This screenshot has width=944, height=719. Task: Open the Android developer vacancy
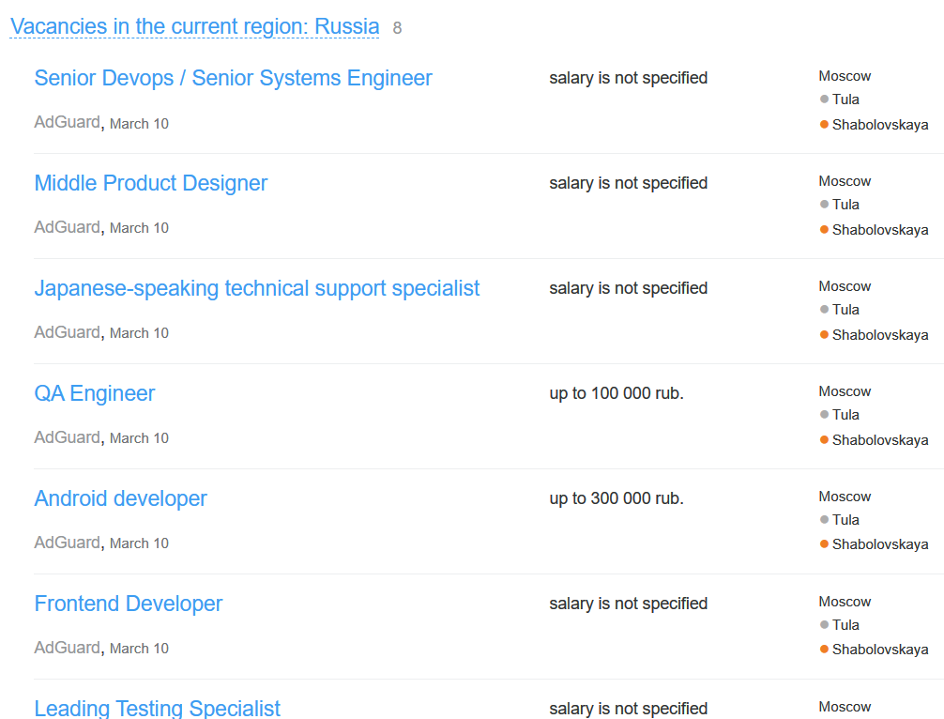point(120,498)
